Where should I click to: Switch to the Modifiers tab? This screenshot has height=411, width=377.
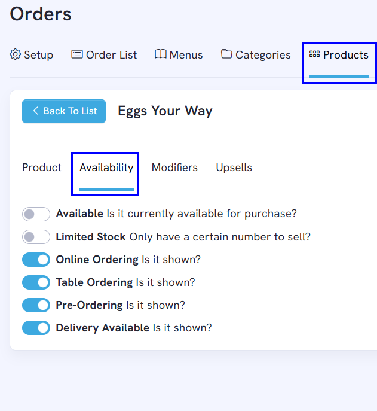click(174, 168)
